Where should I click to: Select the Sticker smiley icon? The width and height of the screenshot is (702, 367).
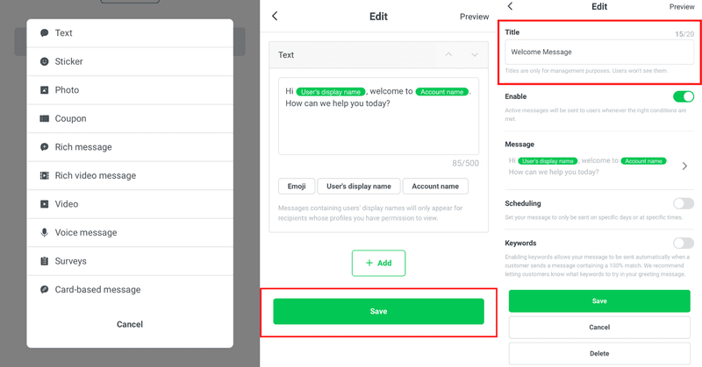coord(45,61)
